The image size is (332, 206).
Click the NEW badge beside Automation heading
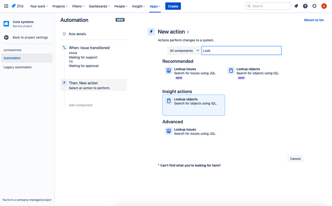(x=120, y=20)
